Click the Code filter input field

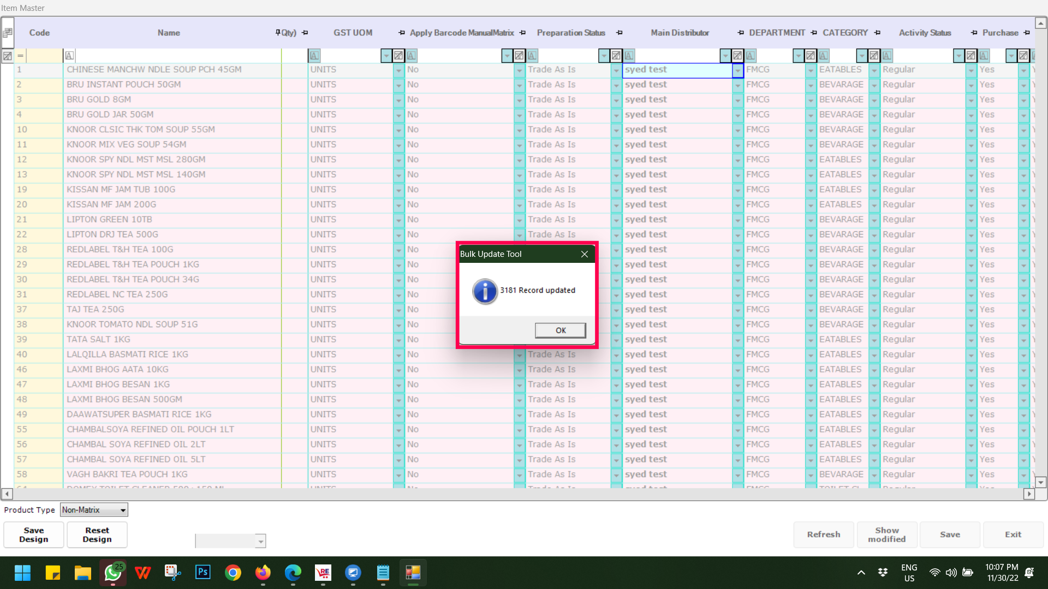tap(45, 56)
